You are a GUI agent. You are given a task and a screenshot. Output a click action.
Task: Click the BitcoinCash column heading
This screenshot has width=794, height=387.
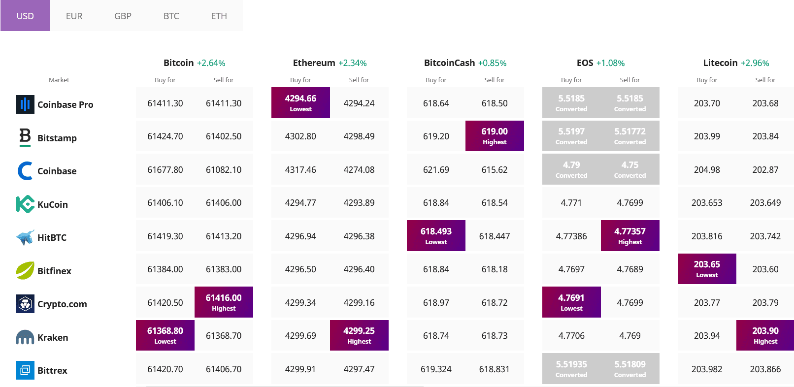pos(449,63)
